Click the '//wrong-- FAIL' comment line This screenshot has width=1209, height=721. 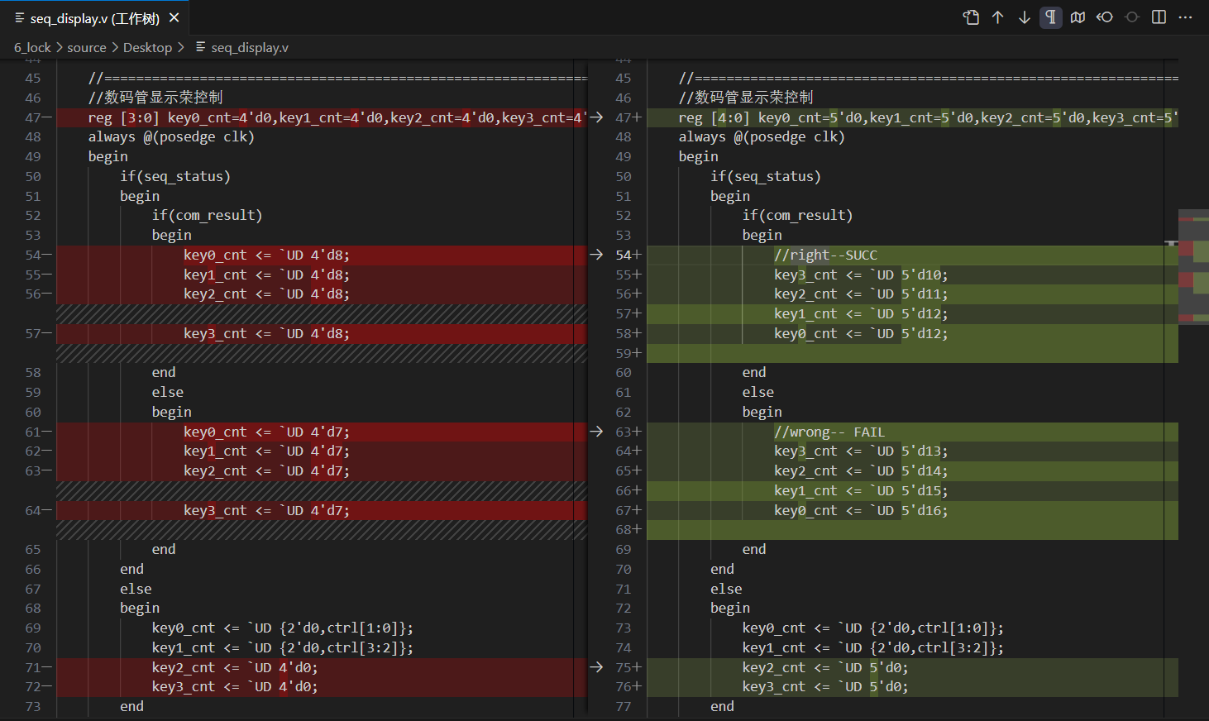click(829, 432)
